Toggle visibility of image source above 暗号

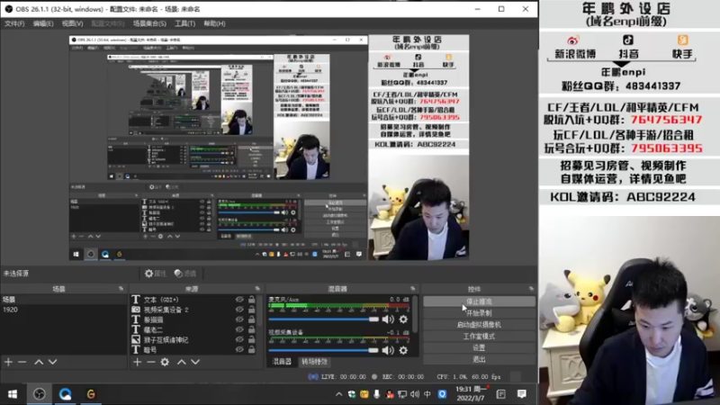tap(239, 340)
